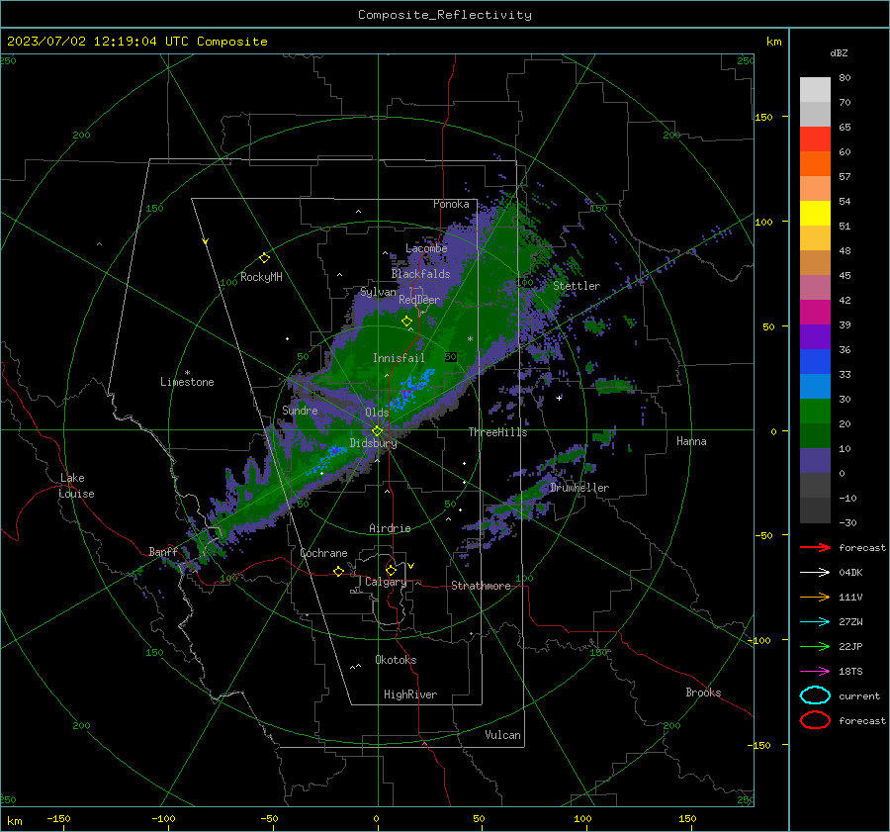
Task: Select the Lacombe city label
Action: pyautogui.click(x=426, y=248)
